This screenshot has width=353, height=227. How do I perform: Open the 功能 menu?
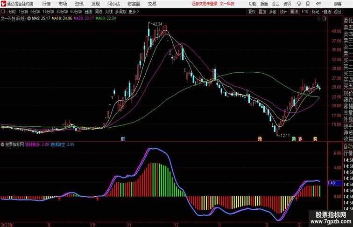coord(252,4)
